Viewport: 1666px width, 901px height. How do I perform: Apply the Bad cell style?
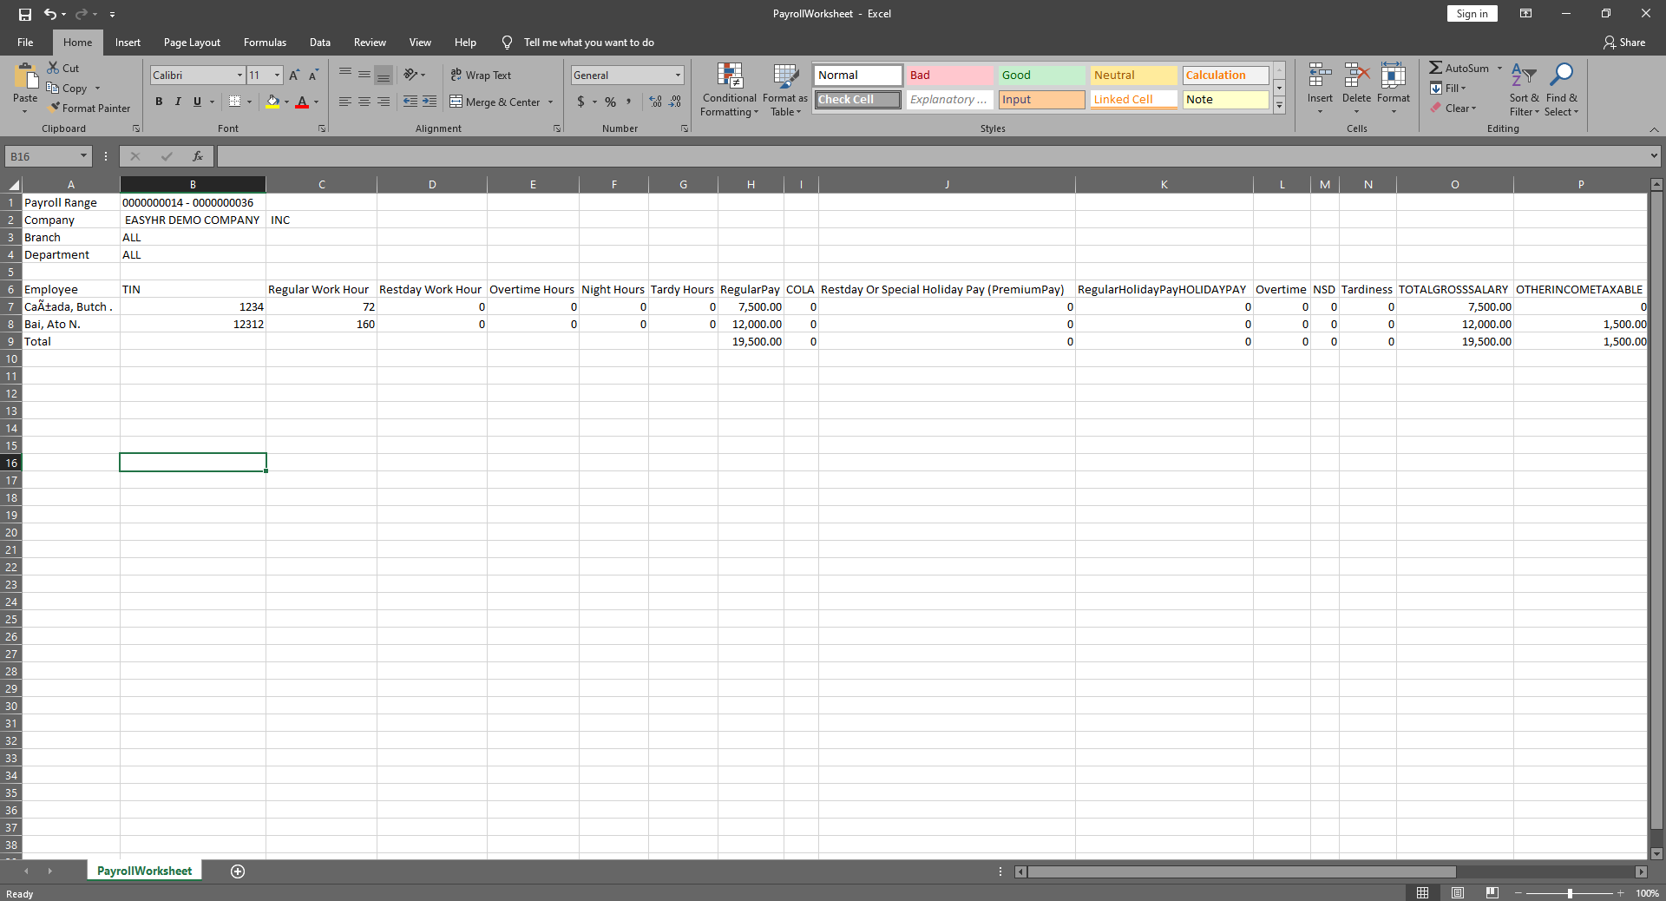949,76
